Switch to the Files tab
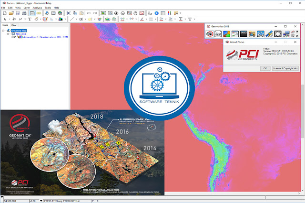This screenshot has width=305, height=203. [x=14, y=25]
